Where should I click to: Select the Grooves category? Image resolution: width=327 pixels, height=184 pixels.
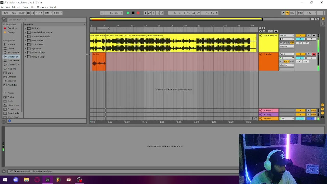(x=12, y=81)
